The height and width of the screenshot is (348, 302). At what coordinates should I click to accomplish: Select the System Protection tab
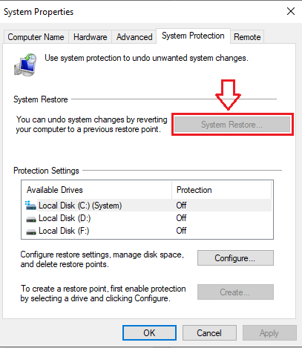pyautogui.click(x=193, y=36)
